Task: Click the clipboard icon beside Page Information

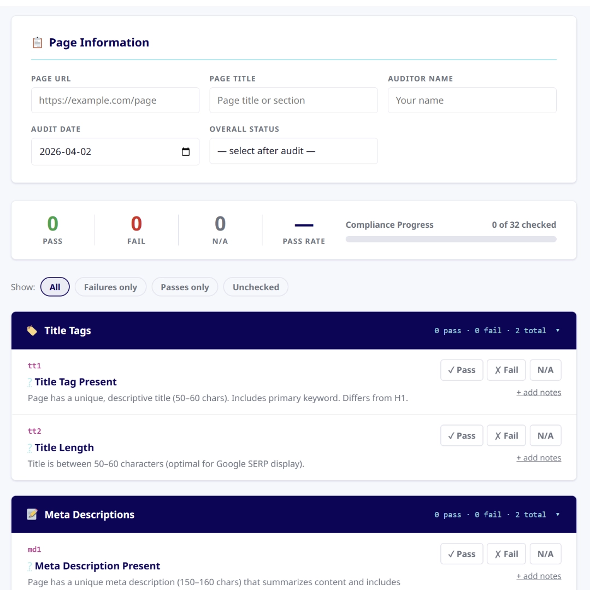Action: [37, 43]
